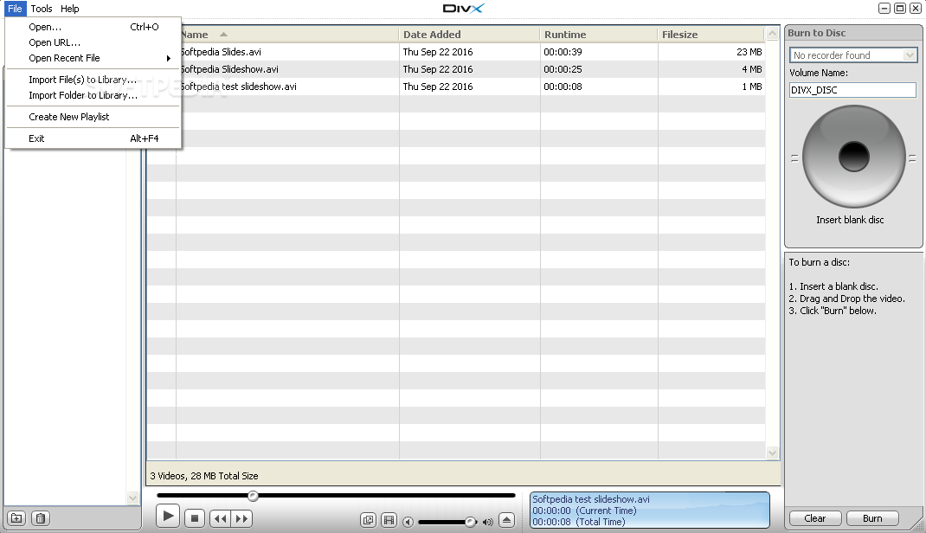Select the Softpedia Slideshow.avi row
This screenshot has width=926, height=533.
coord(456,69)
